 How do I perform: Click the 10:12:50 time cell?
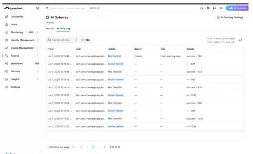(x=60, y=127)
